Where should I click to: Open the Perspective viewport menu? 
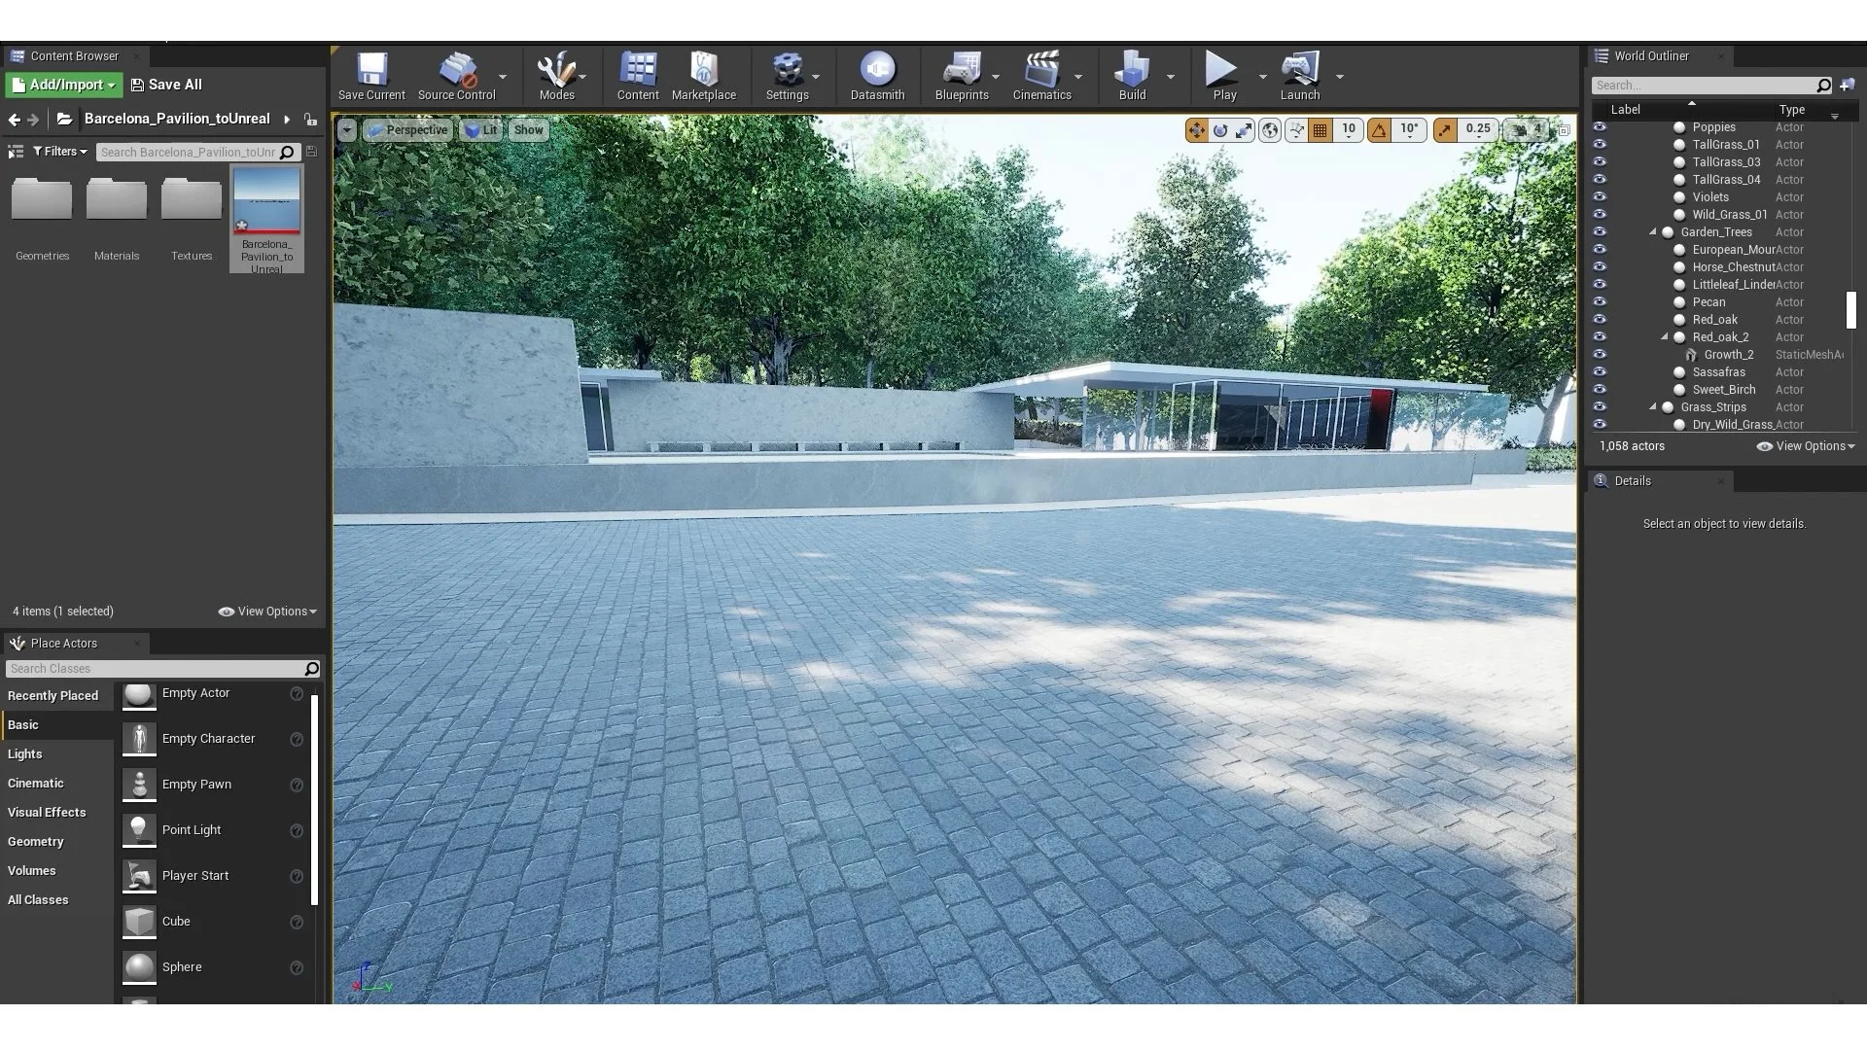[x=408, y=130]
